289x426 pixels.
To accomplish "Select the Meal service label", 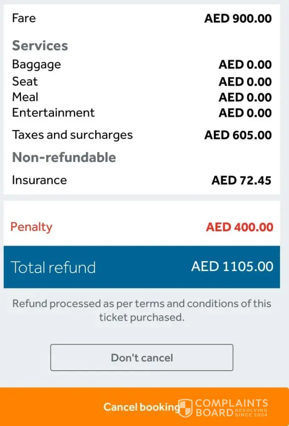I will [25, 97].
